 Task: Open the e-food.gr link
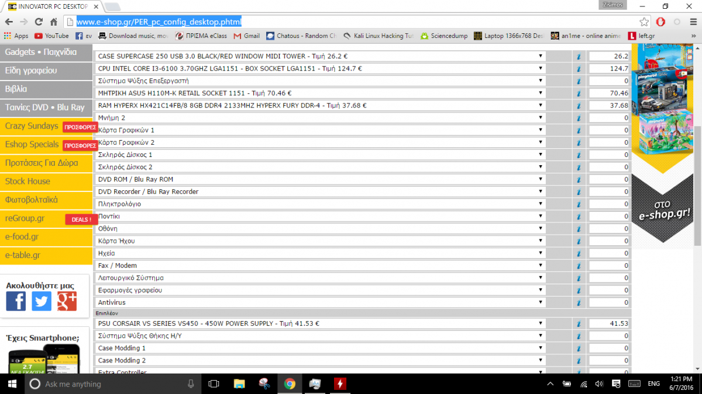pyautogui.click(x=46, y=237)
